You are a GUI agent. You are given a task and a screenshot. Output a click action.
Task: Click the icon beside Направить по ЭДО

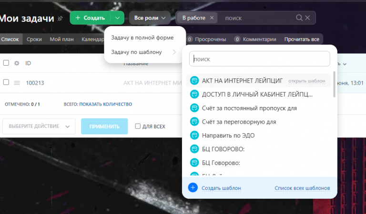pos(194,136)
